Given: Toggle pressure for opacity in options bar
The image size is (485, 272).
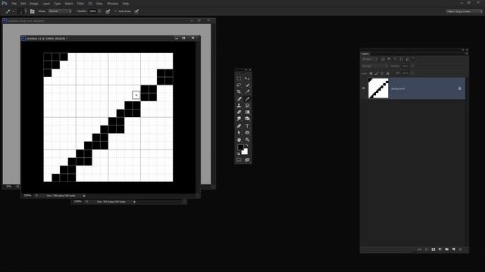Looking at the screenshot, I should 108,11.
